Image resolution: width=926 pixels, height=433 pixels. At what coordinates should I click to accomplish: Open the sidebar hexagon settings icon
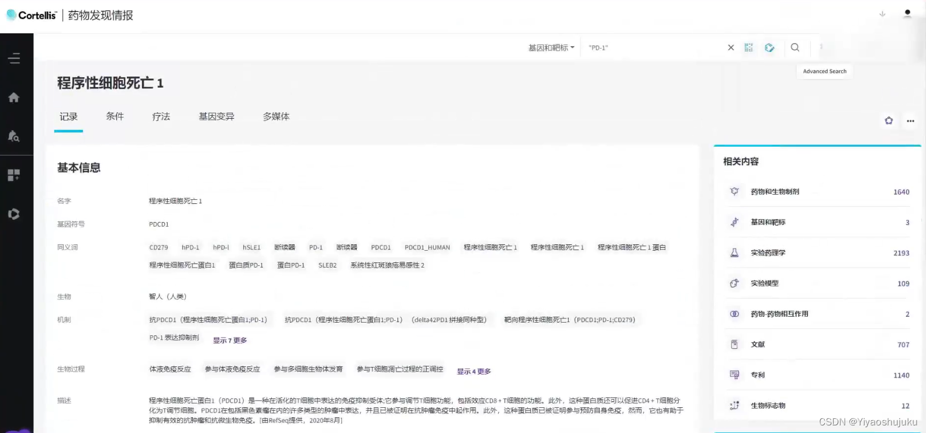pos(14,214)
